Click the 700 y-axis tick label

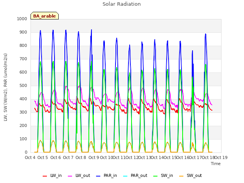[x=23, y=59]
